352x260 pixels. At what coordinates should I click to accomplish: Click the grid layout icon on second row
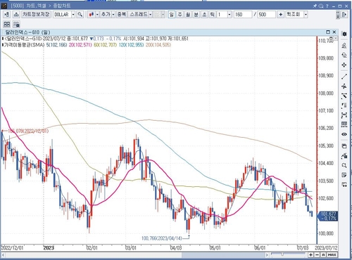[x=7, y=24]
